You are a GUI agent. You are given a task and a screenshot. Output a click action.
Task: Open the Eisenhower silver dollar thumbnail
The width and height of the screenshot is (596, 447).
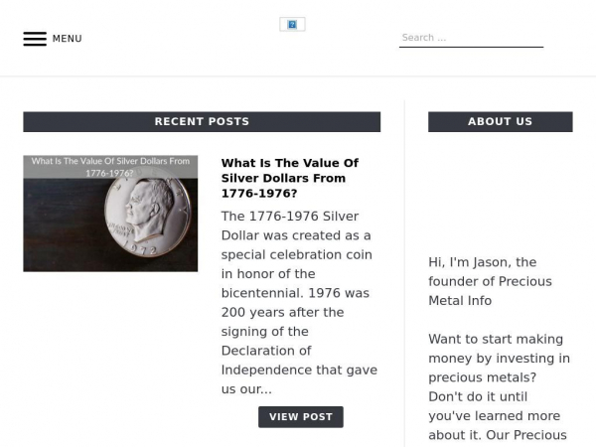pos(110,214)
